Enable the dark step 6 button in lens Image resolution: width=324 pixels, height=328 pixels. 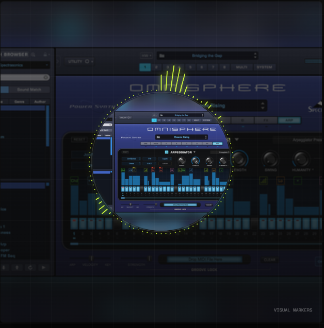tap(142, 189)
